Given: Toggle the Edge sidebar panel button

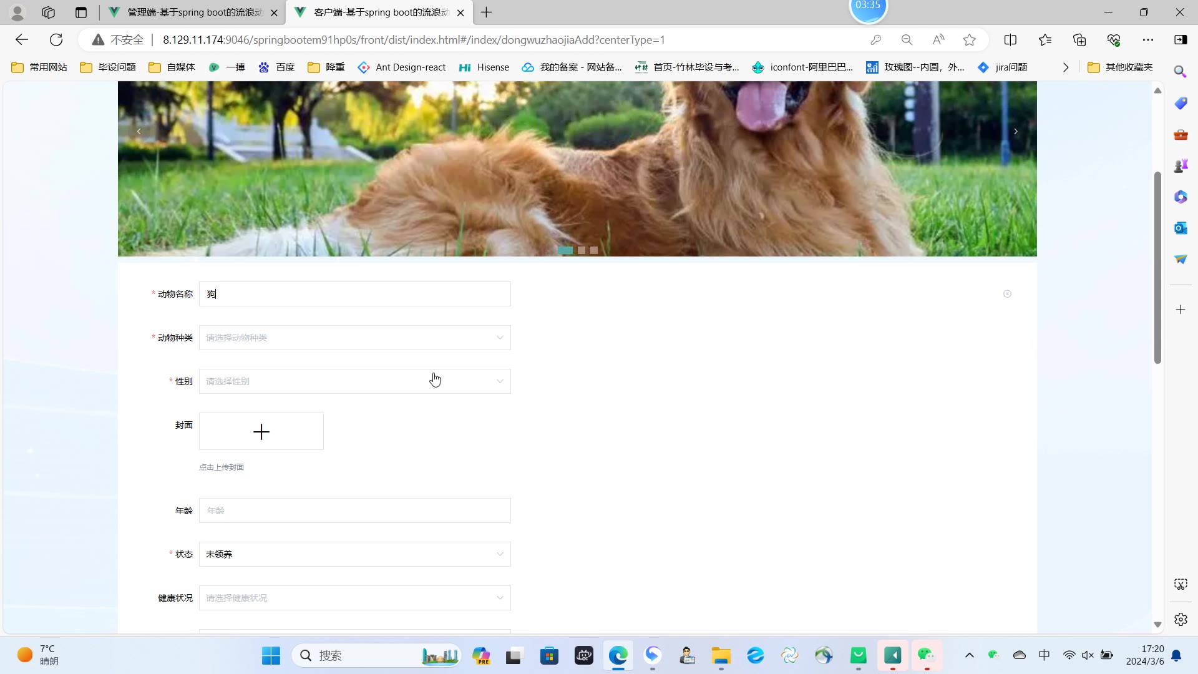Looking at the screenshot, I should (1181, 40).
